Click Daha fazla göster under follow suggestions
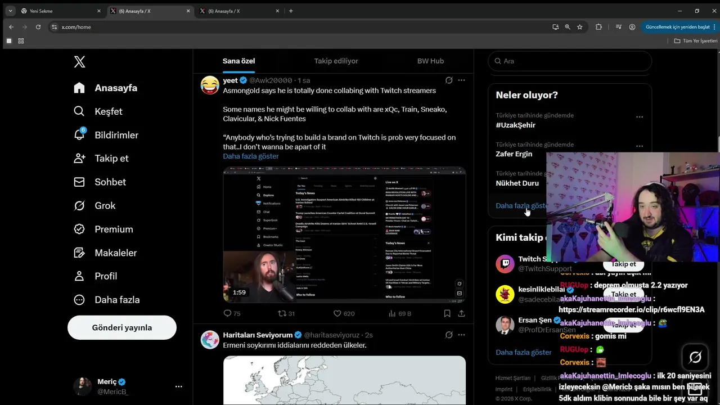This screenshot has width=720, height=405. click(x=524, y=352)
